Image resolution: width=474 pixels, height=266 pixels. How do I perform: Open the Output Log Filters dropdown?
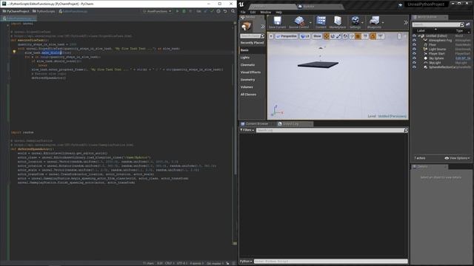[x=247, y=130]
